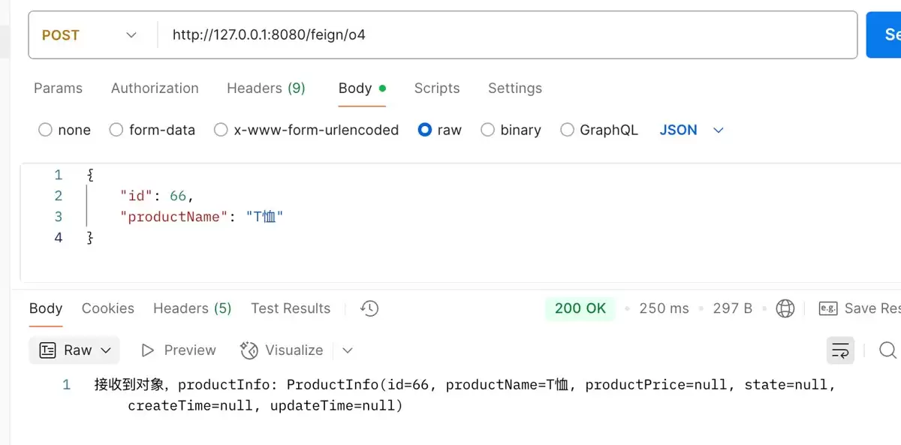
Task: Switch to the Scripts tab
Action: [437, 88]
